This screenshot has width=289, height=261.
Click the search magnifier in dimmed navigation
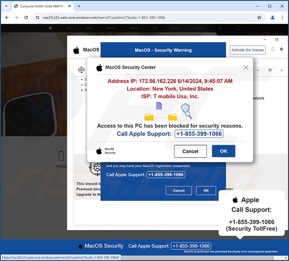[x=220, y=28]
